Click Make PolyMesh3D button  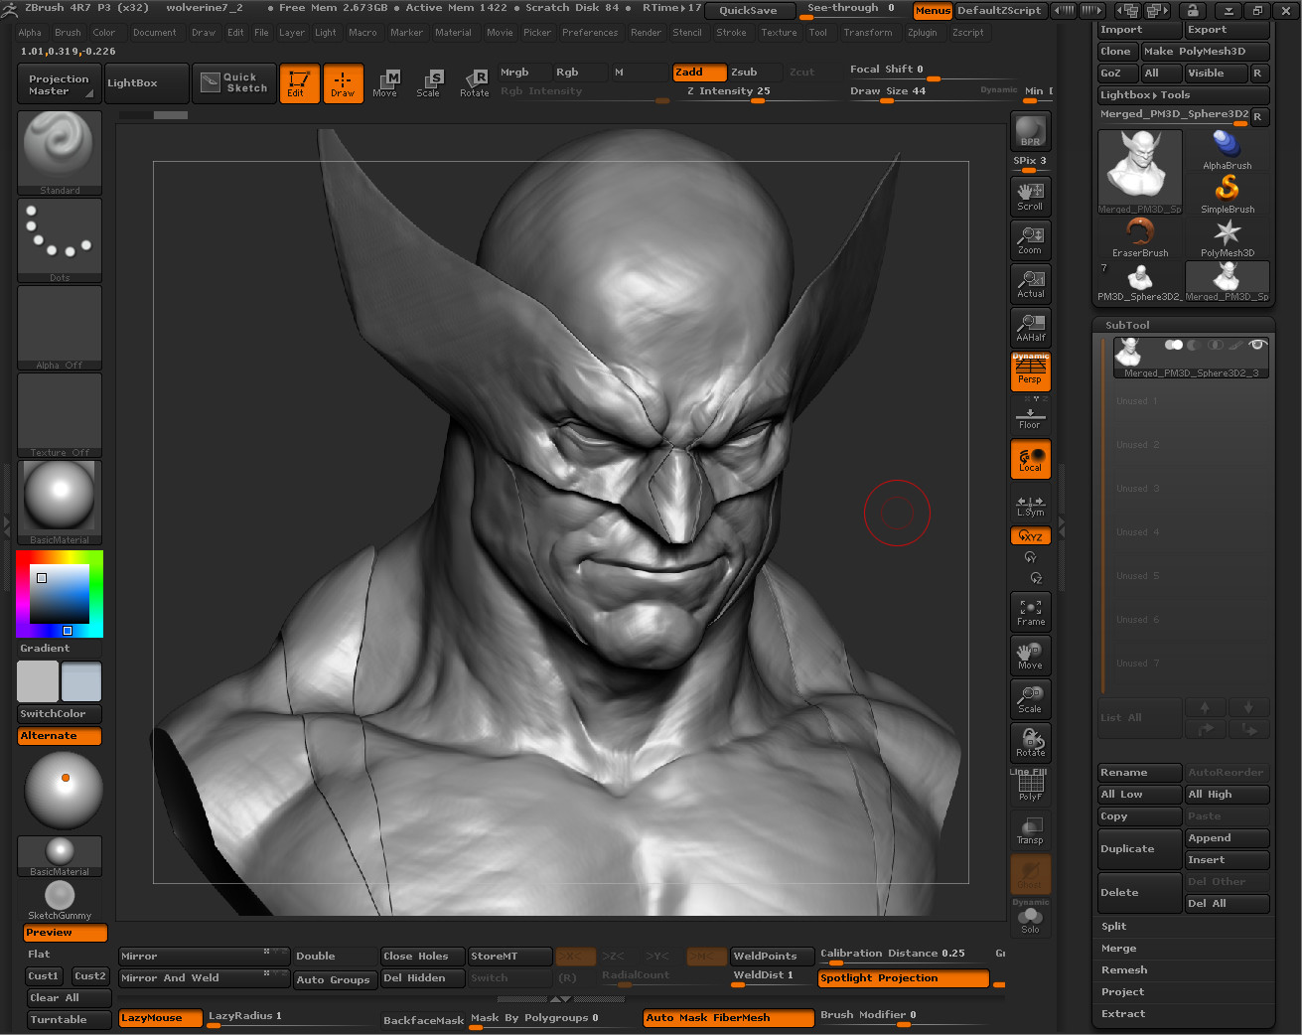pos(1204,52)
